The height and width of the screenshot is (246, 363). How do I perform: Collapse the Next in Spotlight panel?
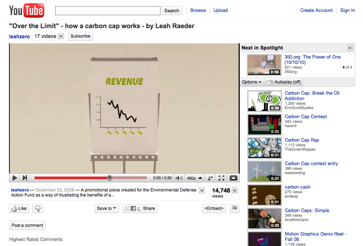pos(350,48)
